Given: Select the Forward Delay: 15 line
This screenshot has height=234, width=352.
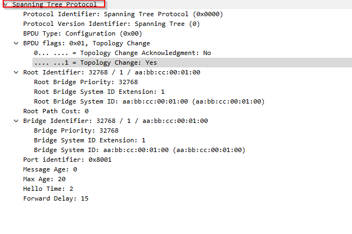Looking at the screenshot, I should [x=56, y=198].
